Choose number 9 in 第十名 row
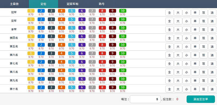 pyautogui.click(x=113, y=87)
